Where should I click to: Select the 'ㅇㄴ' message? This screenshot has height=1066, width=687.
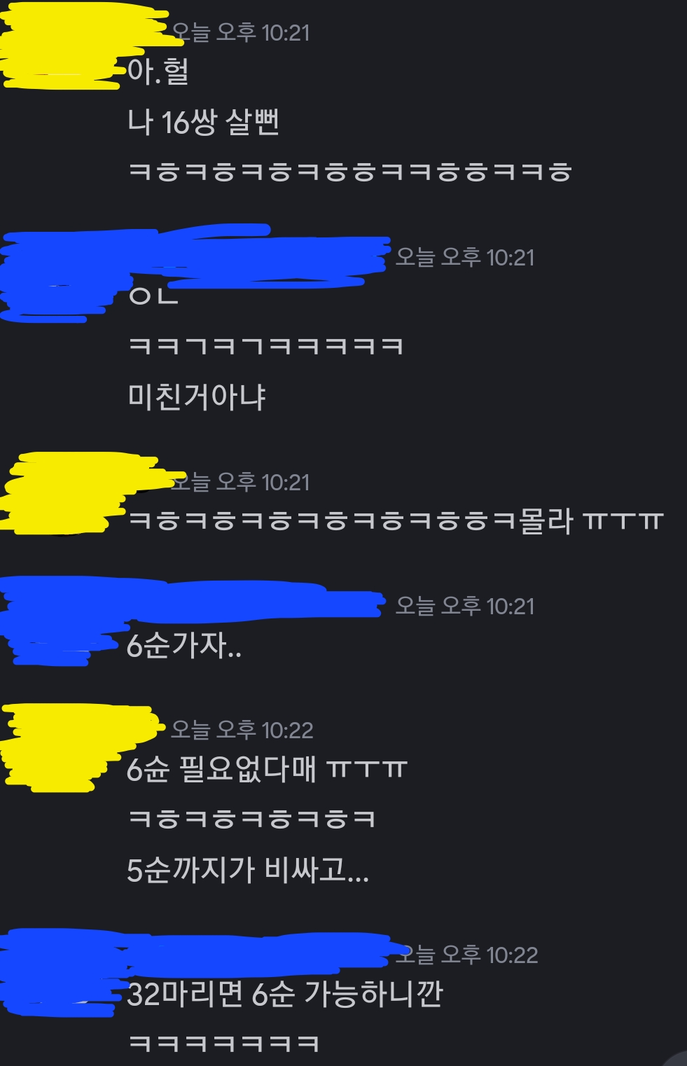pyautogui.click(x=153, y=295)
